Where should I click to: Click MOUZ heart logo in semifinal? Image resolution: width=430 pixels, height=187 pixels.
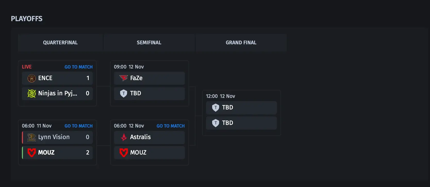124,152
